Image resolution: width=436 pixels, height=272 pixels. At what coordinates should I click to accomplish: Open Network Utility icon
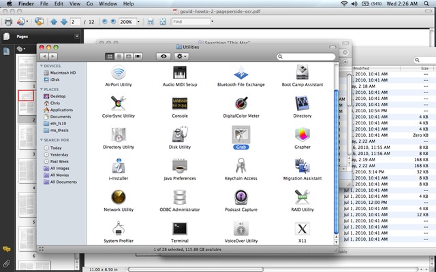pyautogui.click(x=119, y=197)
